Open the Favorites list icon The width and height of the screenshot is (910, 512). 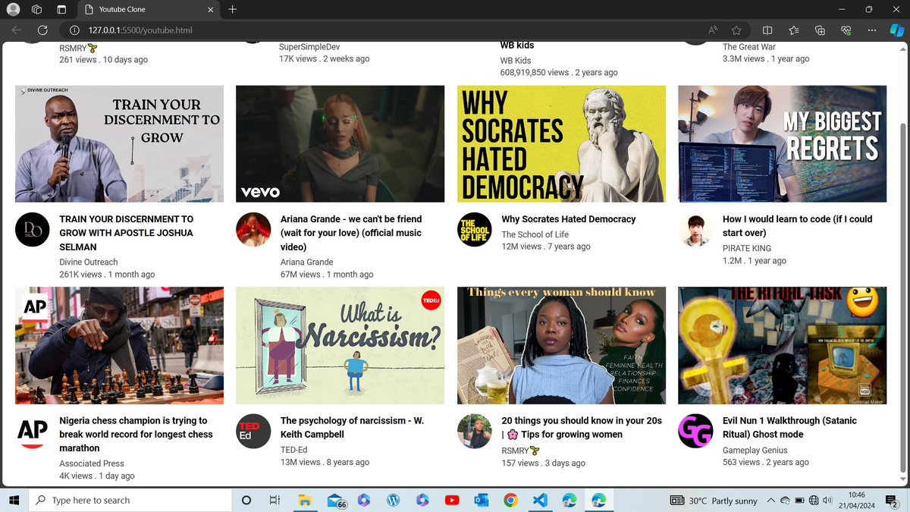(x=793, y=30)
